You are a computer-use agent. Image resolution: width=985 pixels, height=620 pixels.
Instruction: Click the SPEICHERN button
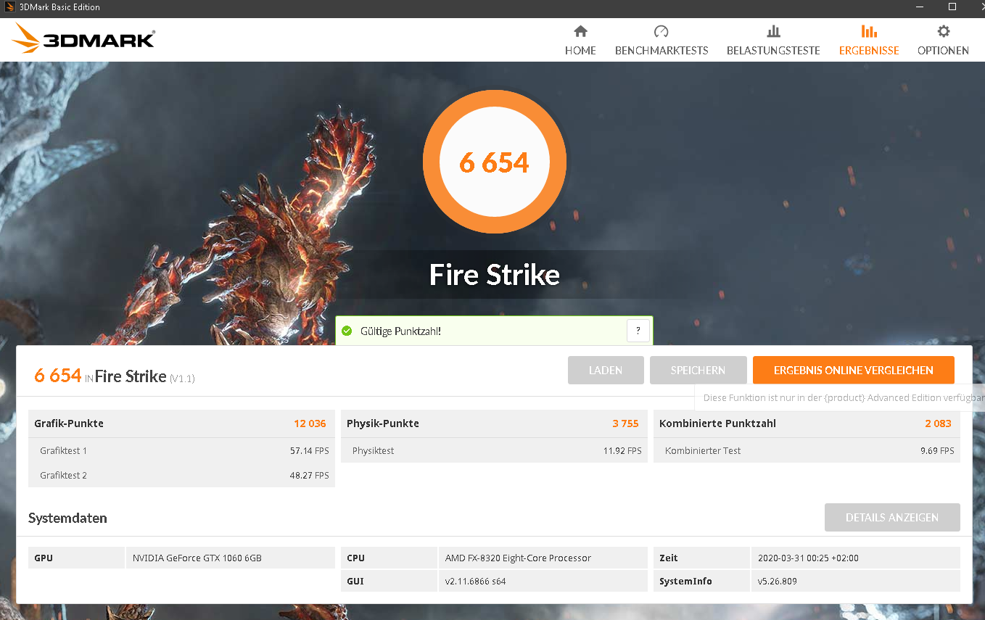(698, 370)
